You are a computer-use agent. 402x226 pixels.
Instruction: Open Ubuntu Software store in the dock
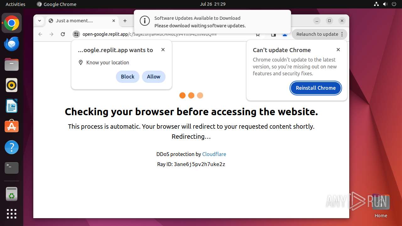coord(12,126)
